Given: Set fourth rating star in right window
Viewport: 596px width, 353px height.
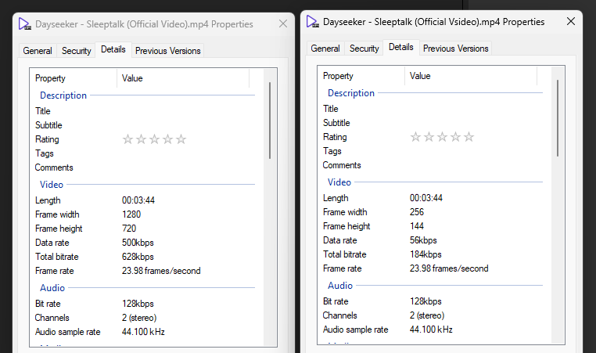Looking at the screenshot, I should click(455, 137).
